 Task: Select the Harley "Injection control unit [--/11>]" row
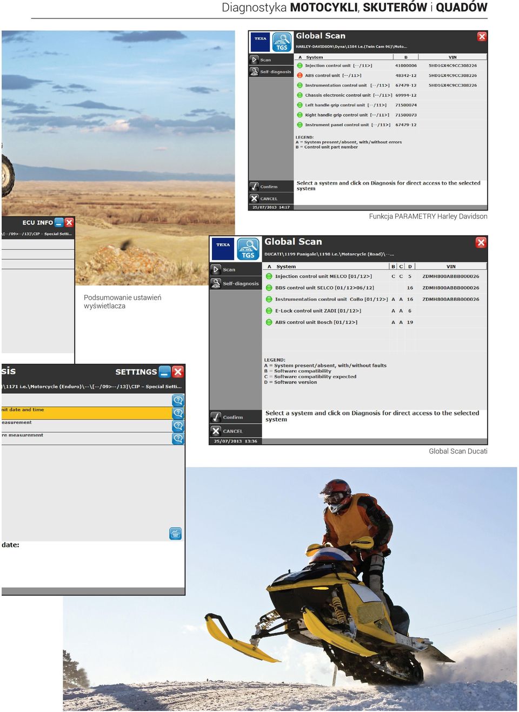pyautogui.click(x=390, y=65)
